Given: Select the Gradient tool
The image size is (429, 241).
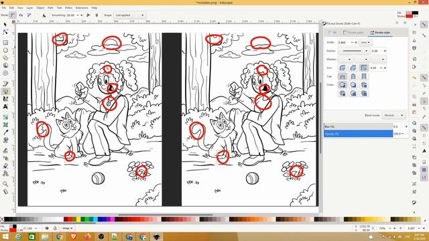Looking at the screenshot, I should 5,117.
